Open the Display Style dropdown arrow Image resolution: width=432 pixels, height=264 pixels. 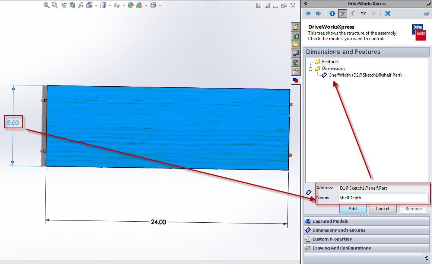(110, 6)
